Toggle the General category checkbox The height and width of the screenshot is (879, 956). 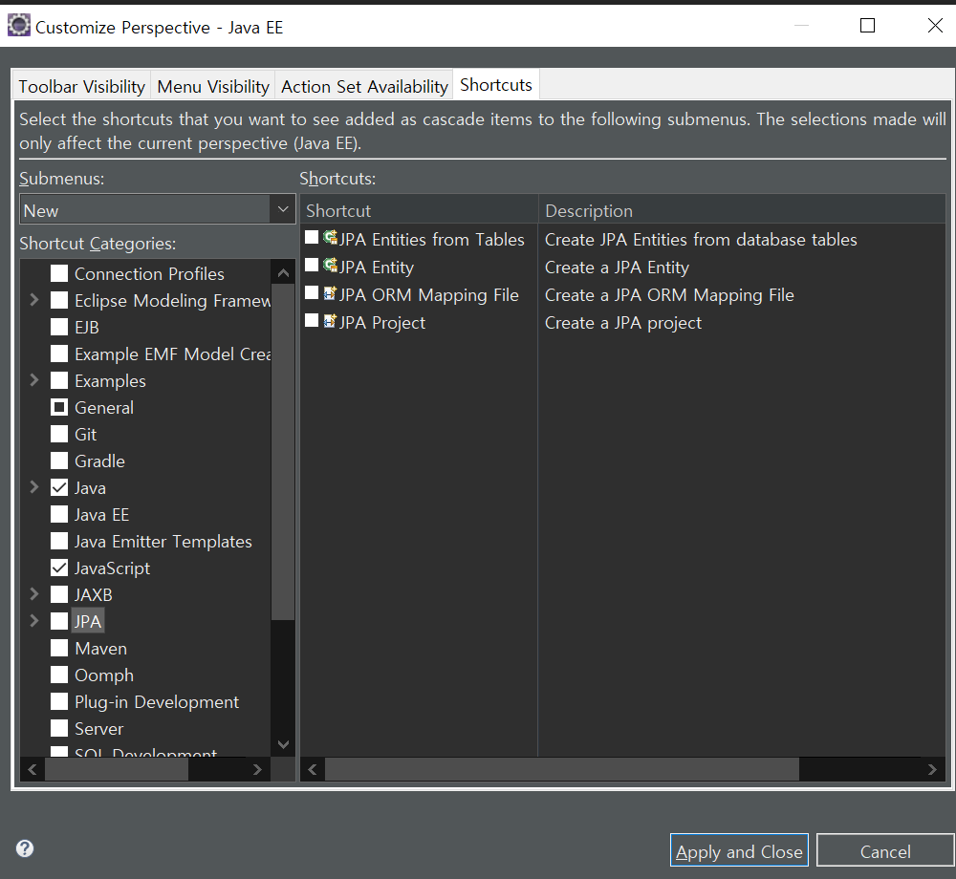click(59, 408)
